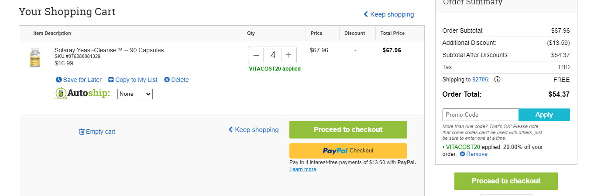601x196 pixels.
Task: Apply the promo code with Apply button
Action: [544, 115]
